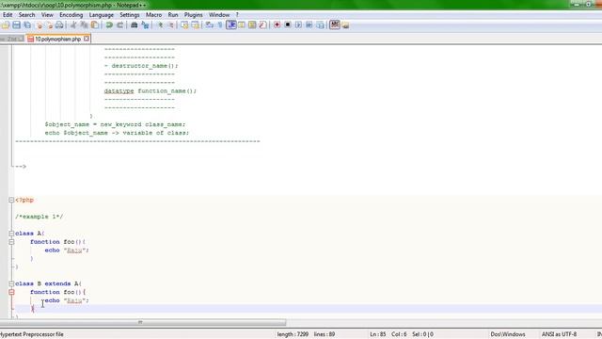The height and width of the screenshot is (339, 602).
Task: Click the Save All toolbar icon
Action: (27, 25)
